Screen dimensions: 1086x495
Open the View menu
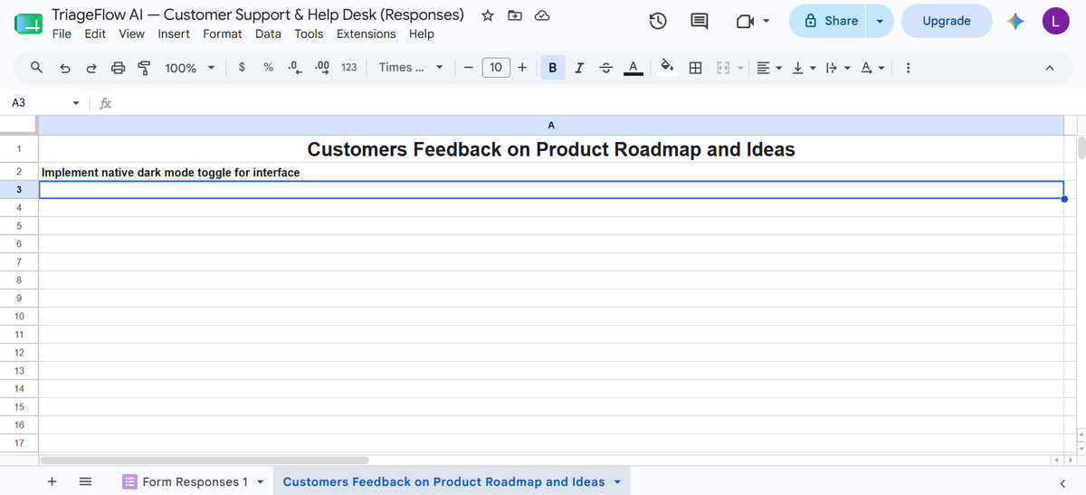pyautogui.click(x=131, y=33)
